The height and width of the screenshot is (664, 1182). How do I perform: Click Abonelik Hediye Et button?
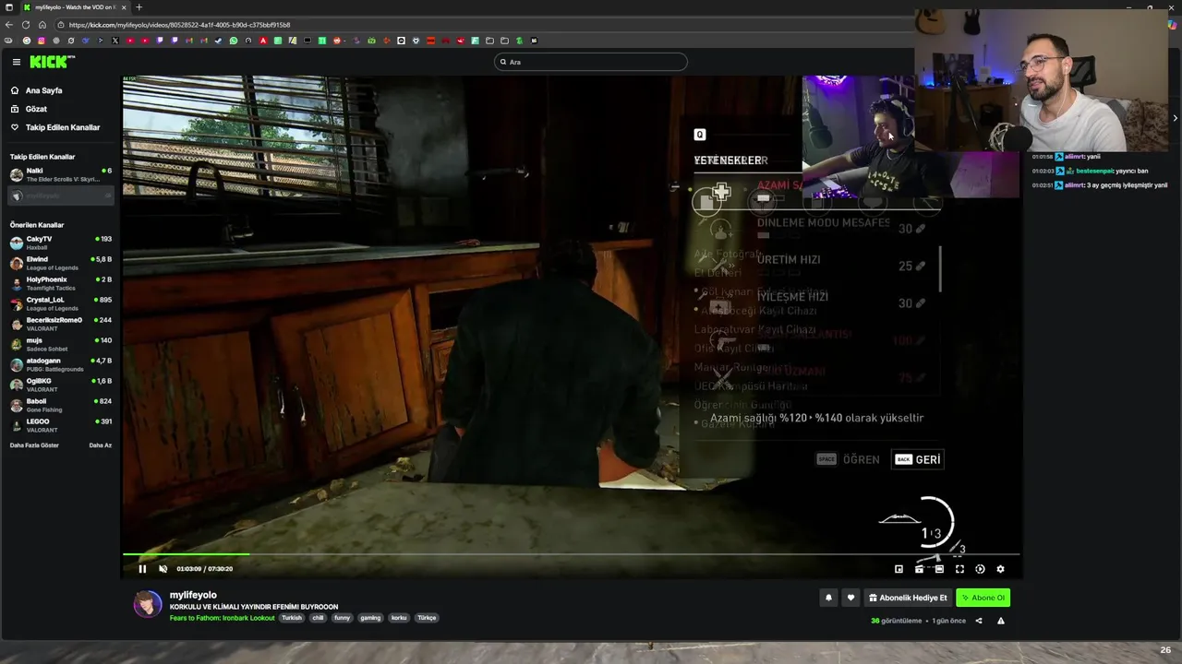click(x=909, y=598)
